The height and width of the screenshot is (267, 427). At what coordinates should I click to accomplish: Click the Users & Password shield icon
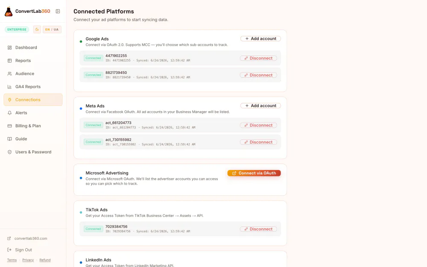pos(9,152)
